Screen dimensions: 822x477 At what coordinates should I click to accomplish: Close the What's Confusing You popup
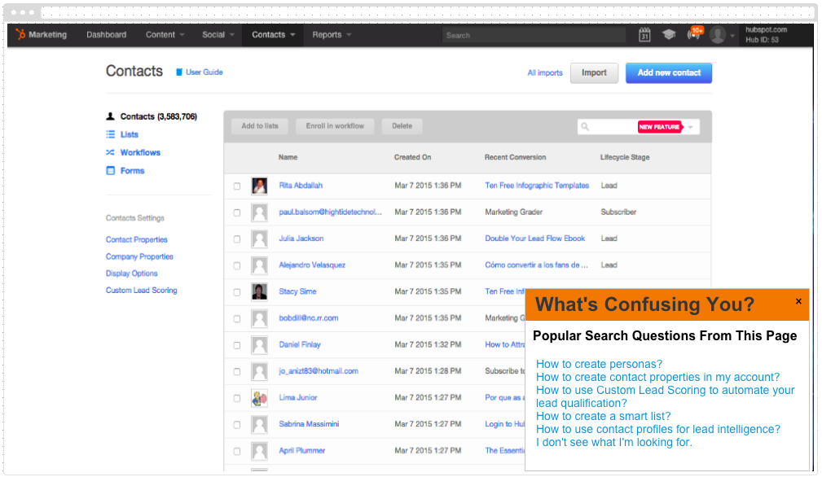click(798, 301)
